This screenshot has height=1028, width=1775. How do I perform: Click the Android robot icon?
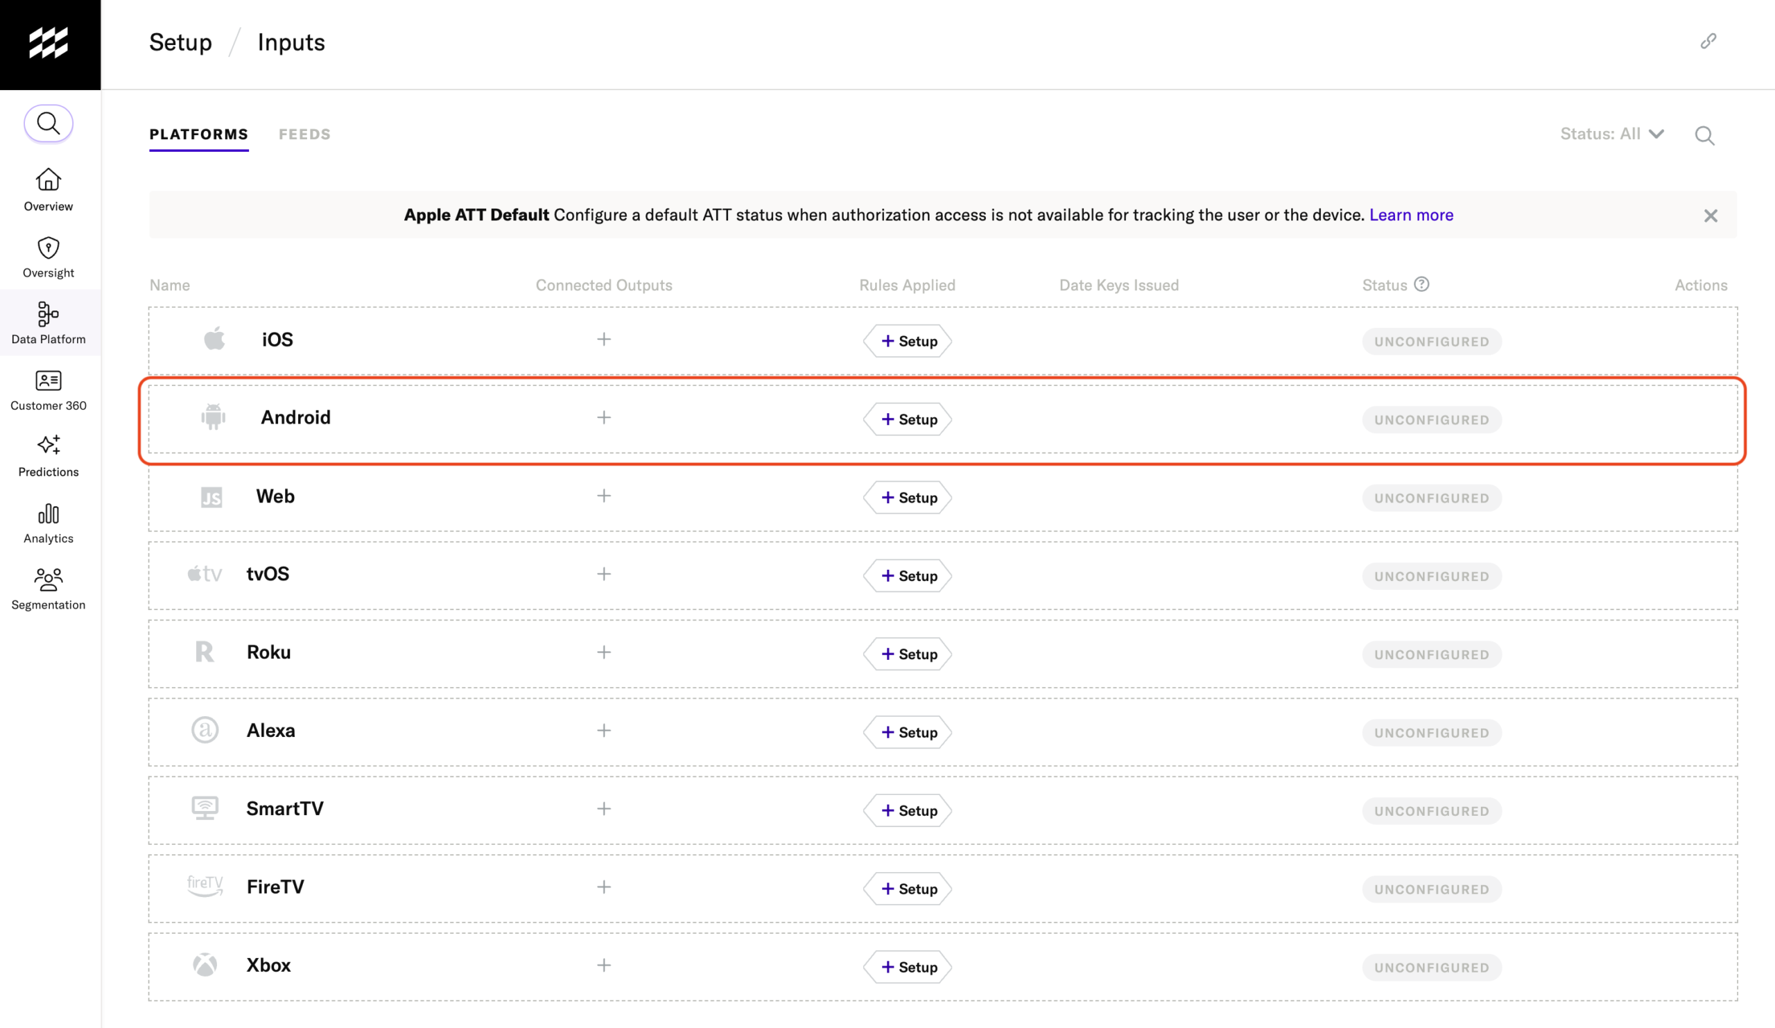click(x=214, y=417)
